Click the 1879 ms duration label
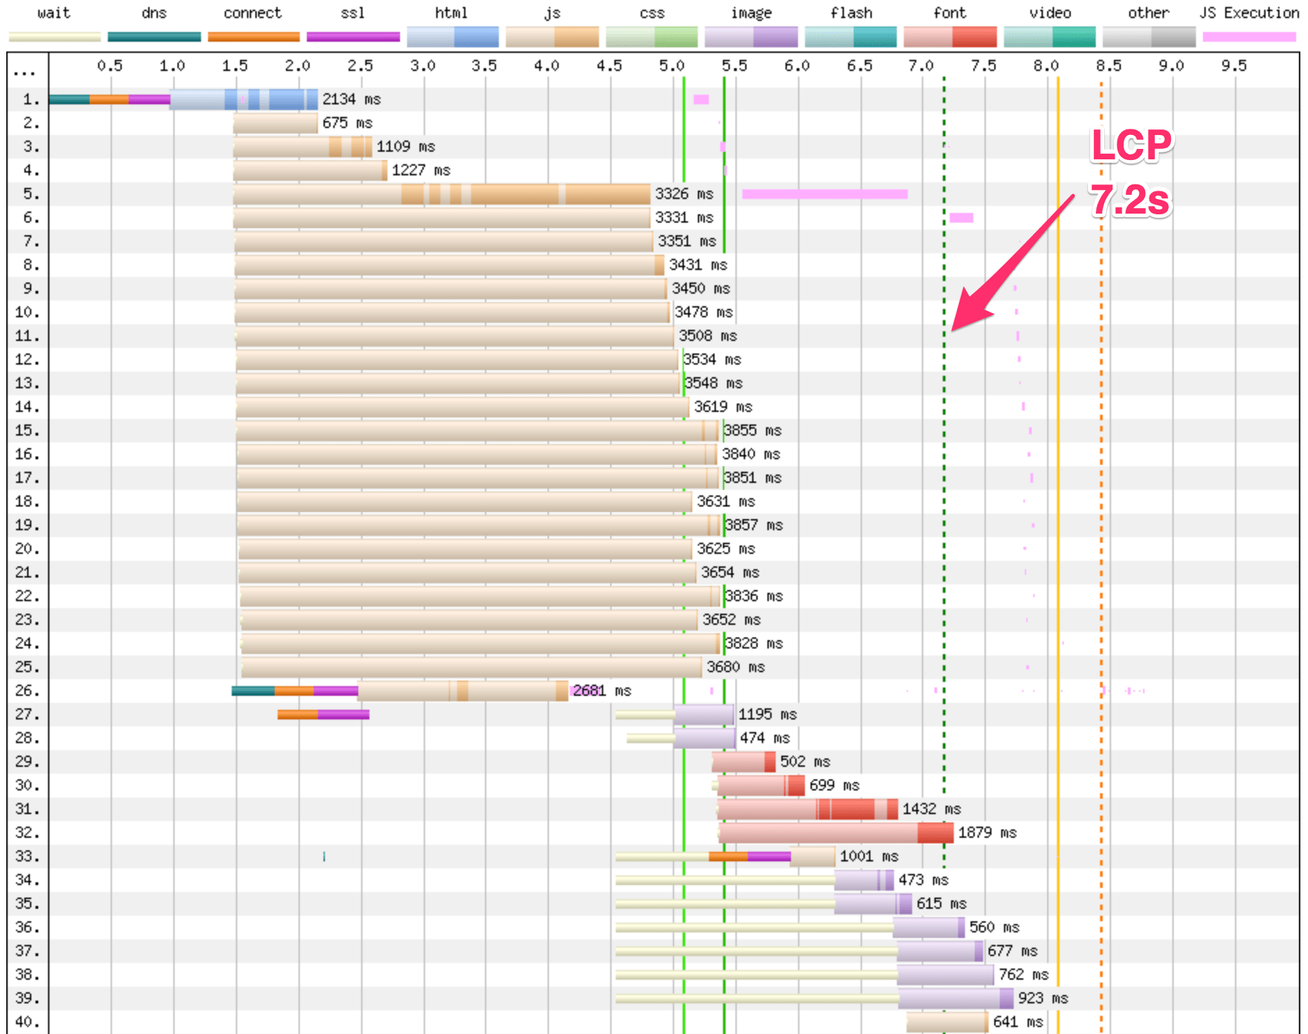This screenshot has height=1034, width=1308. 987,833
